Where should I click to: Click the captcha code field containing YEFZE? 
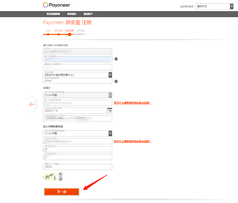pos(78,167)
